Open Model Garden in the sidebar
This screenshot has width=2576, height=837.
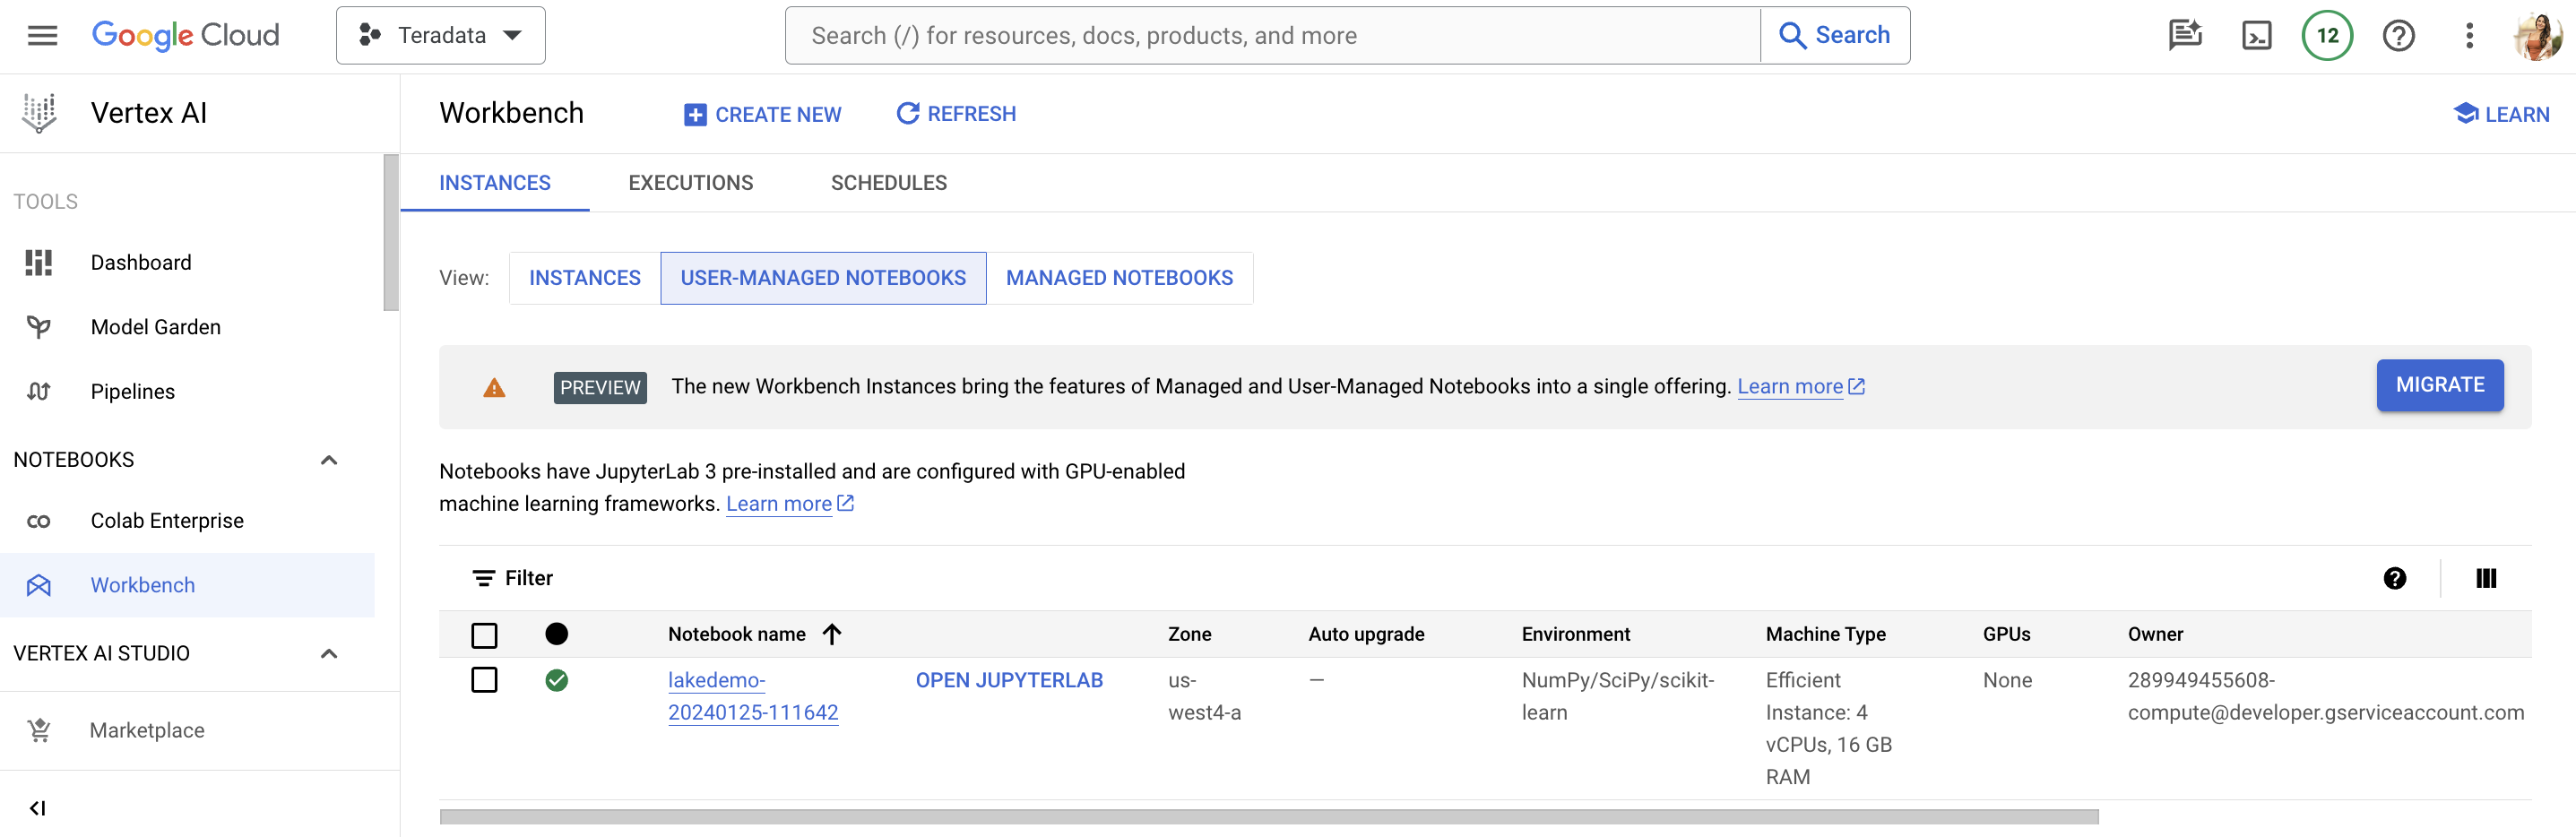tap(187, 327)
